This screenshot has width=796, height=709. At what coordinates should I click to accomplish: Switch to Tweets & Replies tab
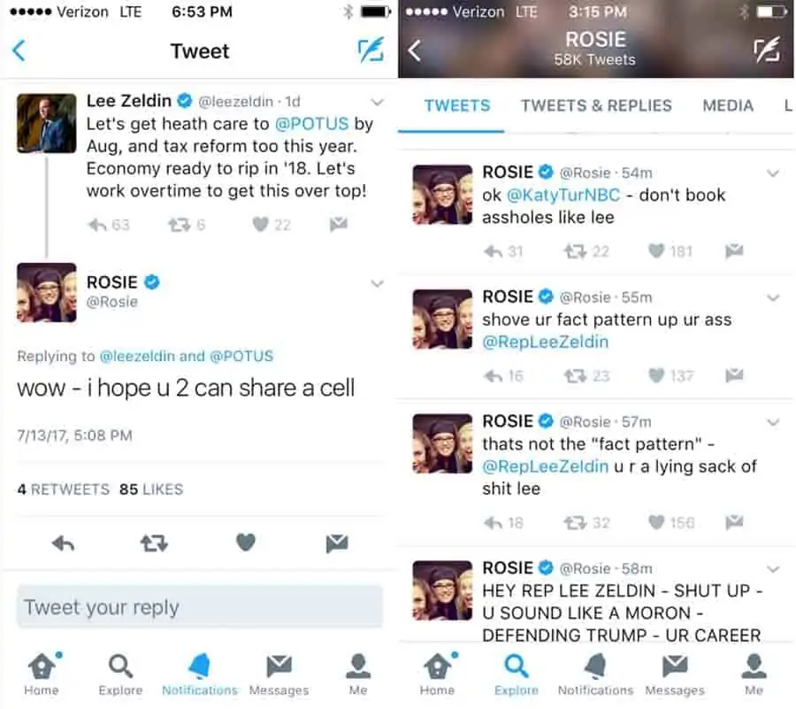point(596,105)
